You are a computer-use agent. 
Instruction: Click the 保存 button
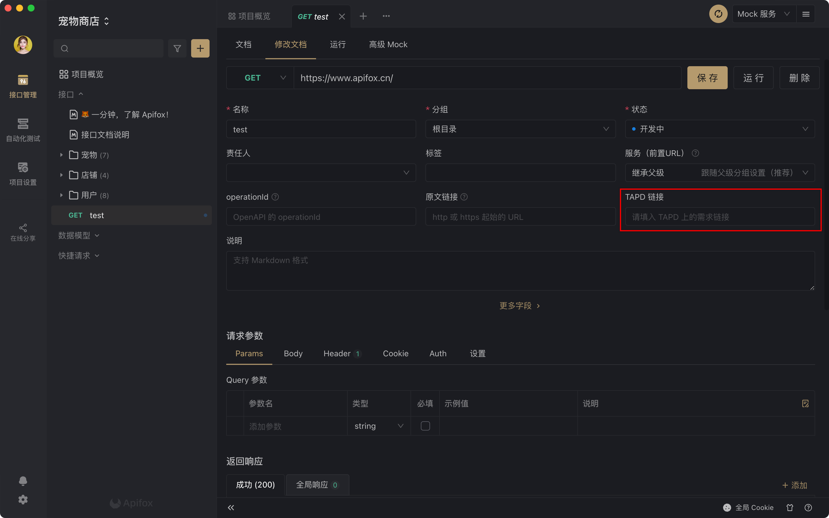(707, 78)
